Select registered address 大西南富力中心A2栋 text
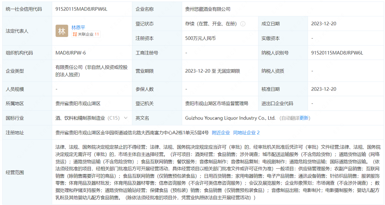 coord(162,133)
